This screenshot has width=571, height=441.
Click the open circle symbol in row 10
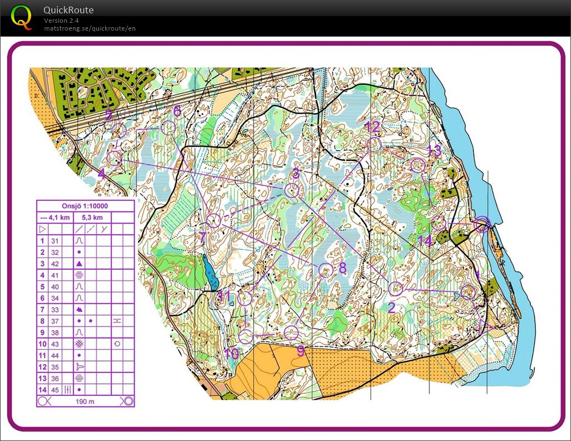coord(117,344)
